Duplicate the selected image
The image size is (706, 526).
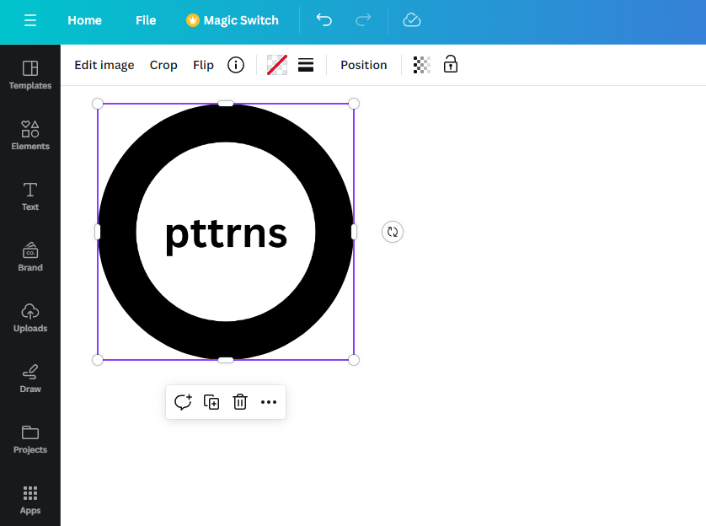tap(211, 402)
